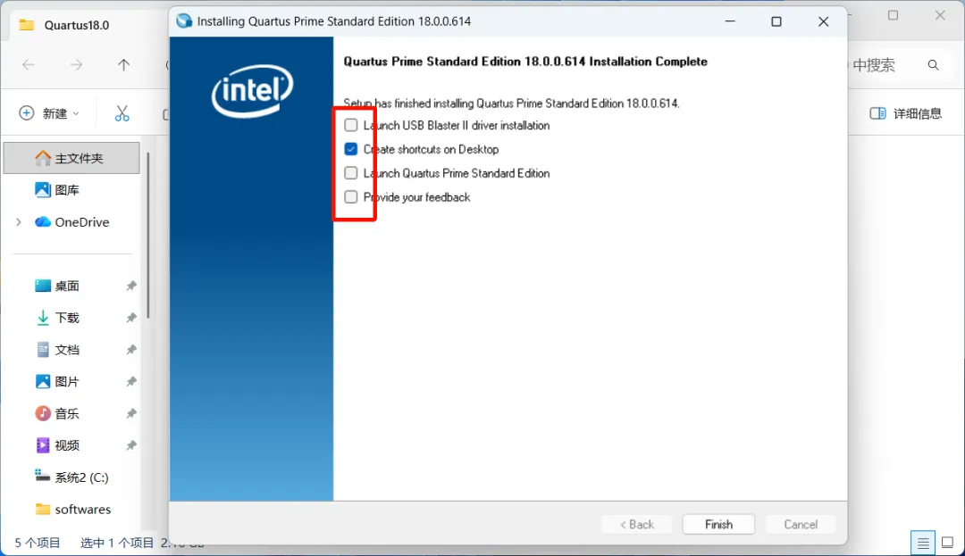Tick the Provide your feedback checkbox
Viewport: 965px width, 556px height.
[x=351, y=197]
